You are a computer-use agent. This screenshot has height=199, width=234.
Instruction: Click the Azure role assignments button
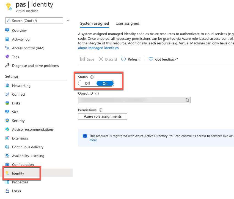[103, 116]
